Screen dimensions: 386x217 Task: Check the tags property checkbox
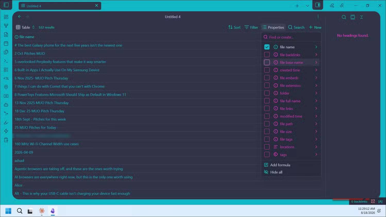click(267, 155)
